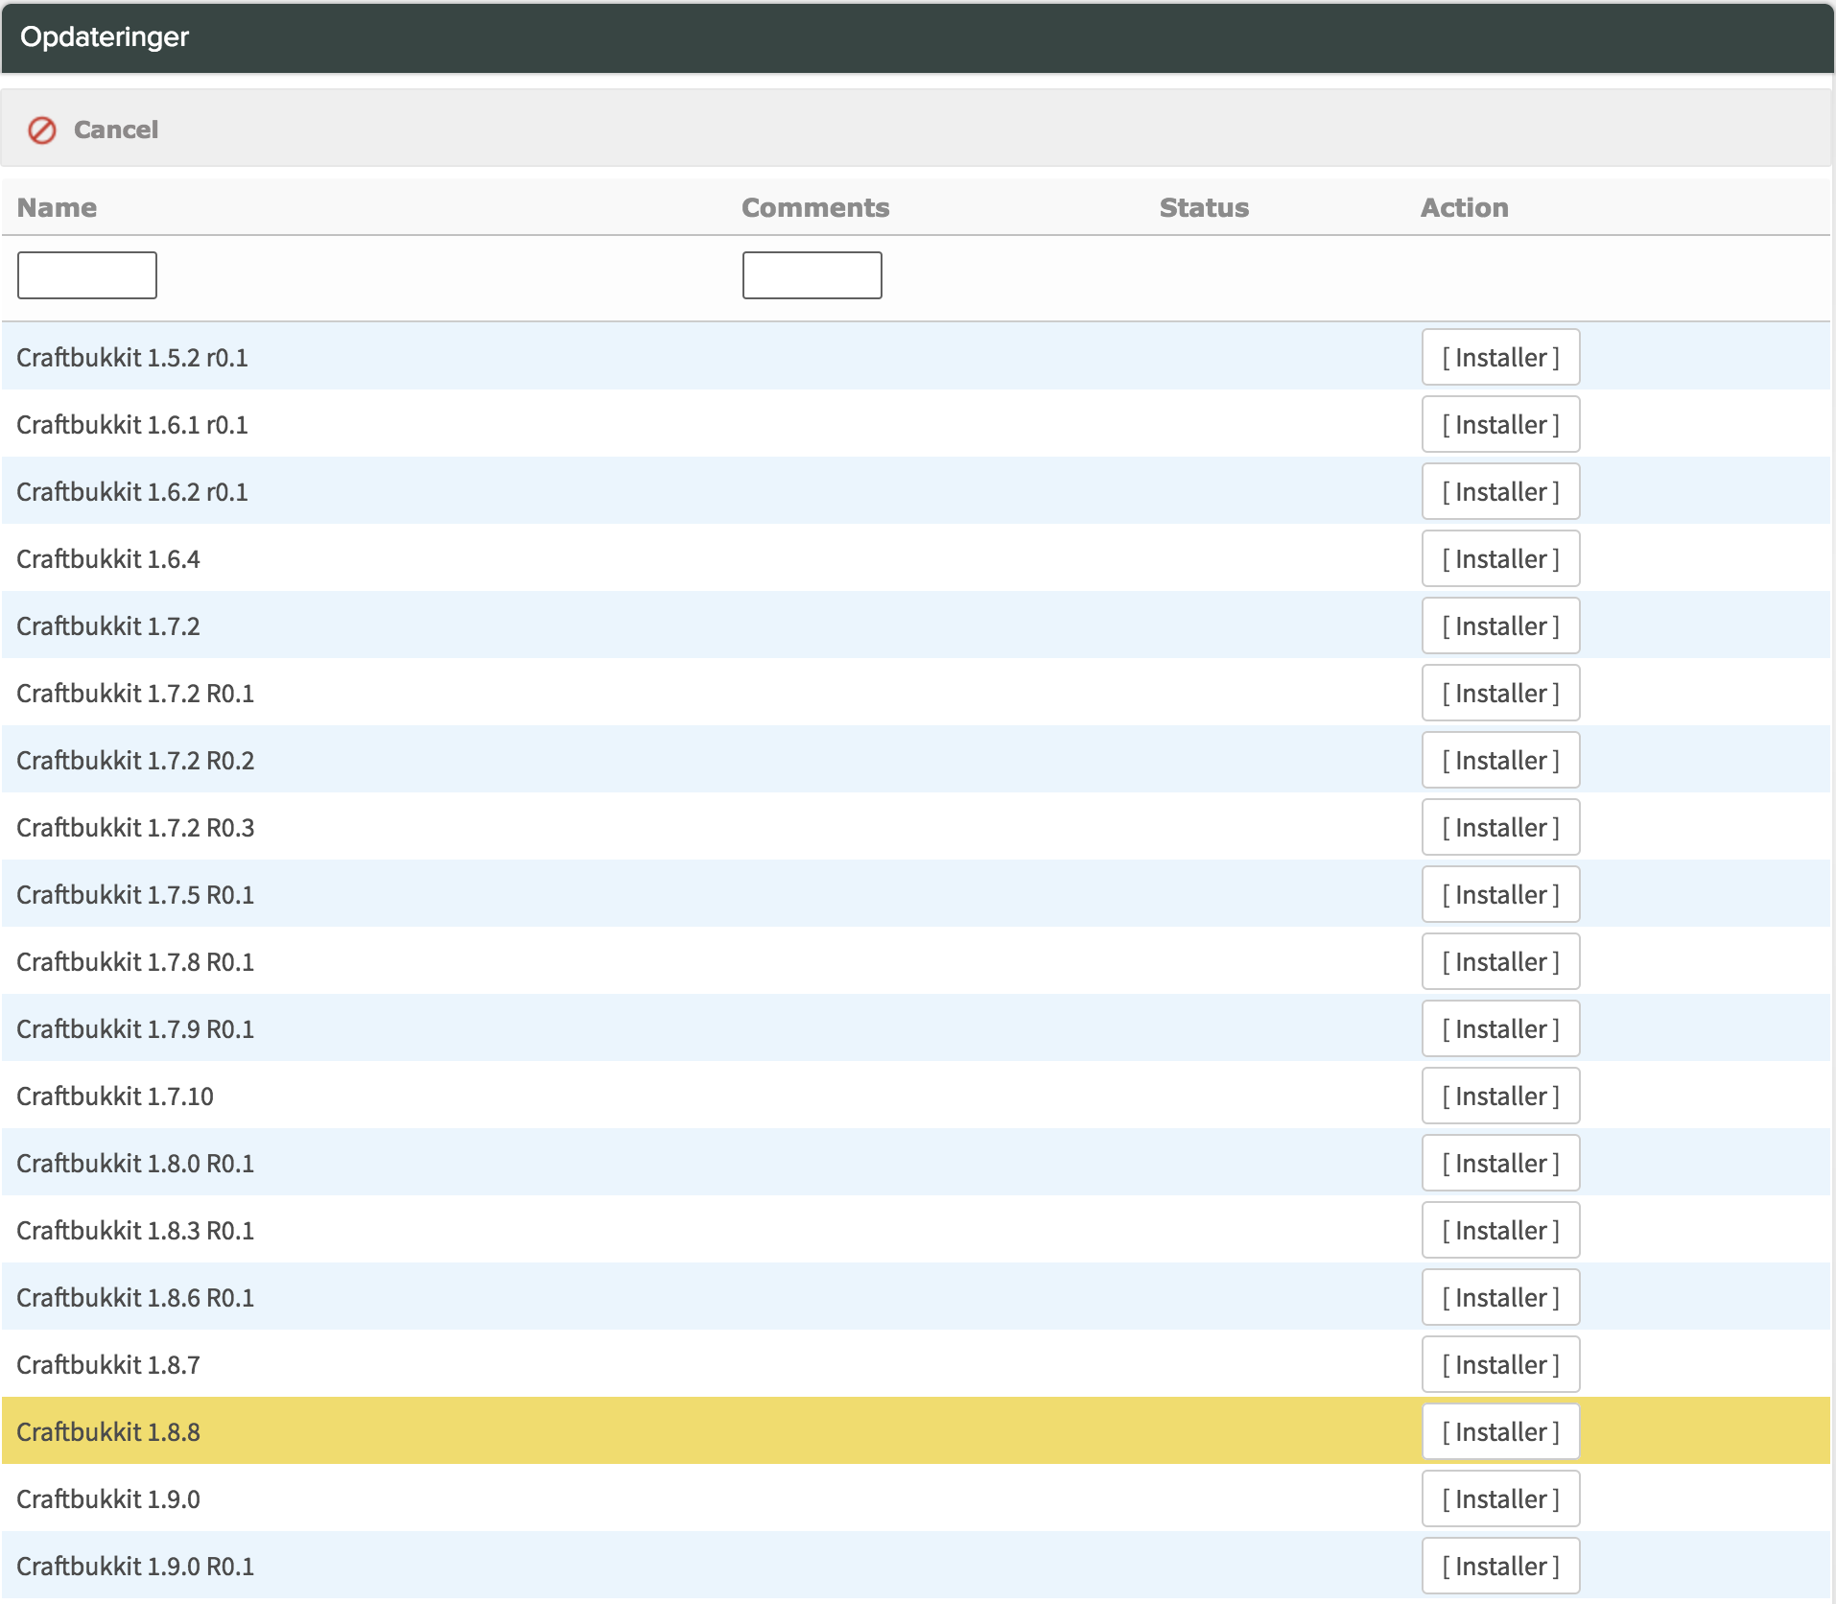The width and height of the screenshot is (1836, 1604).
Task: Click the red Cancel prohibition icon
Action: [x=42, y=130]
